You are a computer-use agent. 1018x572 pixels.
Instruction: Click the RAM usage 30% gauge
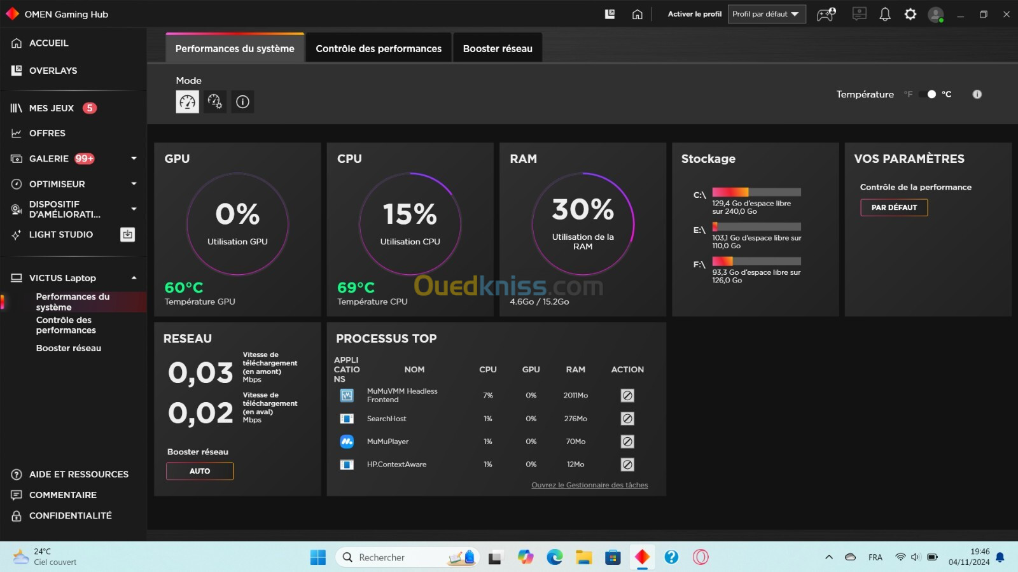(583, 224)
